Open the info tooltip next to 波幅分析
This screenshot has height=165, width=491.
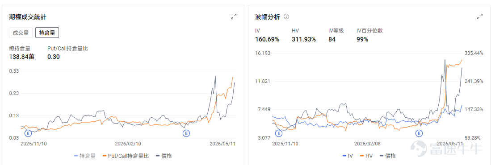286,16
